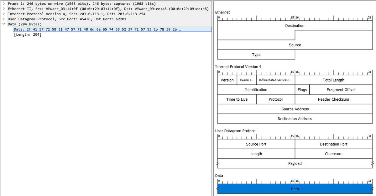The image size is (376, 196).
Task: Expand Internet Protocol Version 4 details
Action: [x=3, y=14]
